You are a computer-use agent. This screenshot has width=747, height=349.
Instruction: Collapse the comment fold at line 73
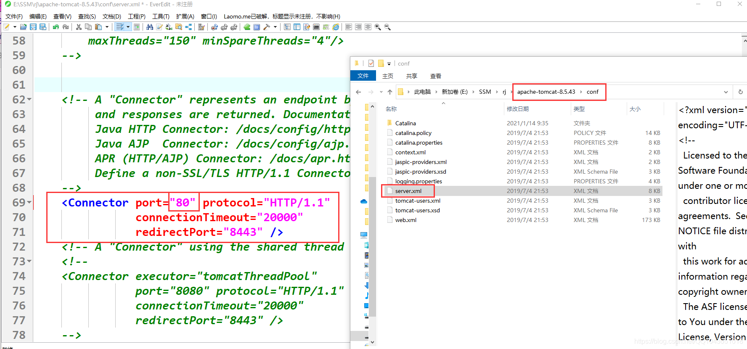[29, 261]
